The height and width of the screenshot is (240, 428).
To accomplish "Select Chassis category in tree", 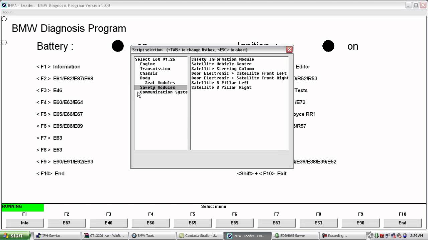I will pyautogui.click(x=149, y=73).
